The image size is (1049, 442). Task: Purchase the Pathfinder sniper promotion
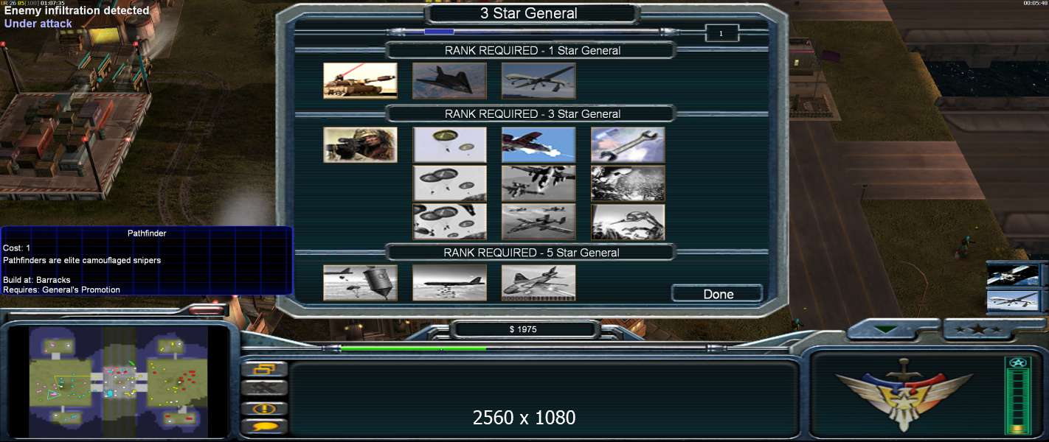pyautogui.click(x=360, y=144)
